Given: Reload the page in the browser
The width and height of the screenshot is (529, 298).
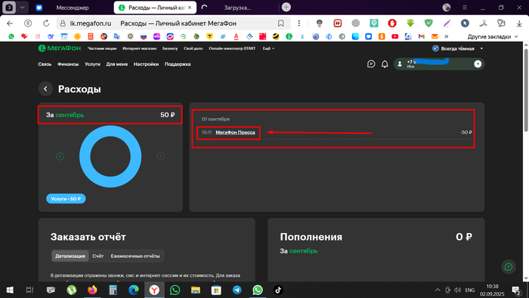Looking at the screenshot, I should [x=46, y=23].
